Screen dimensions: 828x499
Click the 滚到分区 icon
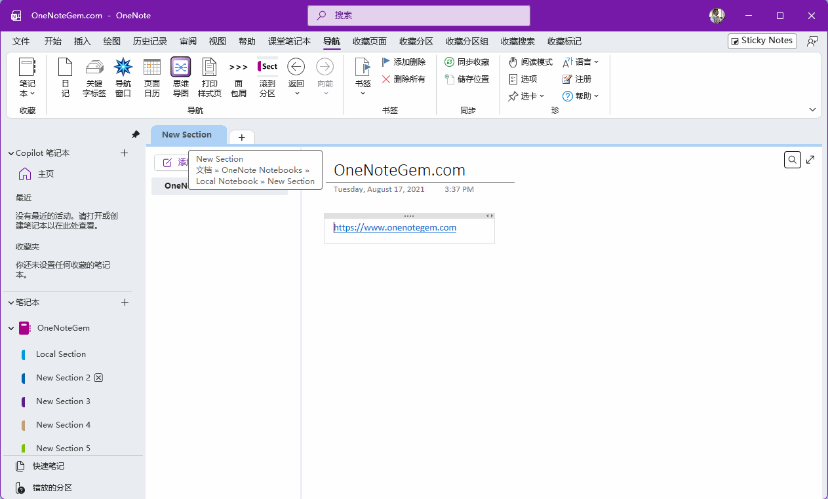point(267,77)
